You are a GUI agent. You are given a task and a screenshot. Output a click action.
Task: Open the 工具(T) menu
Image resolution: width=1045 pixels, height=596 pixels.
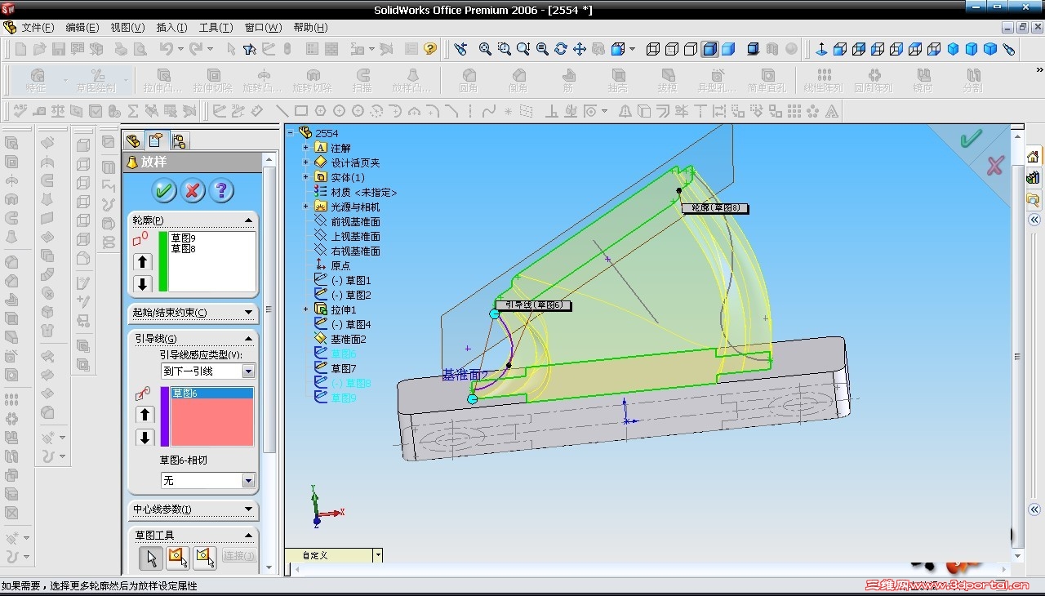[216, 28]
